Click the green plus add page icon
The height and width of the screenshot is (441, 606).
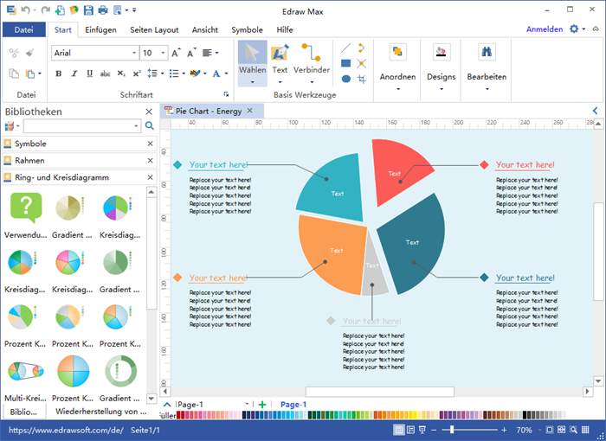[262, 405]
